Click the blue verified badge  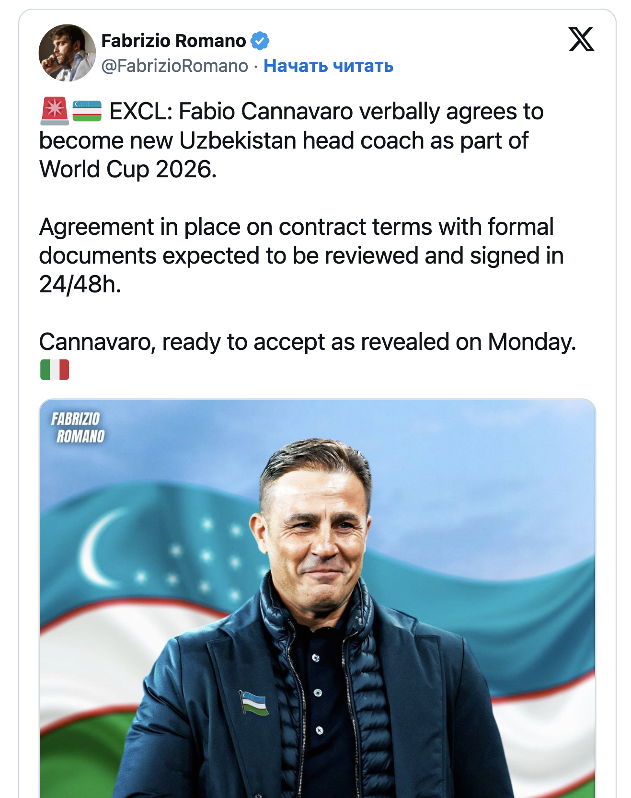[x=260, y=41]
